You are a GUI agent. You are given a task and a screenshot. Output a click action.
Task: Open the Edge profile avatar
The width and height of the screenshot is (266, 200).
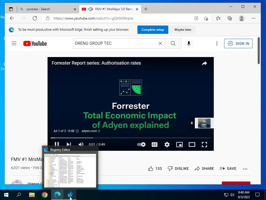[x=241, y=18]
